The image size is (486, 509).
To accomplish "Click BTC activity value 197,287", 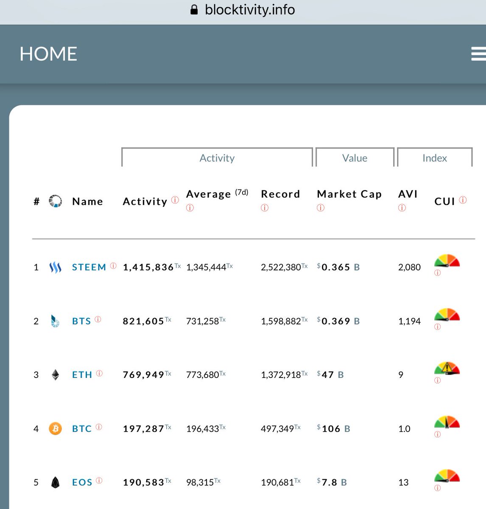I will point(143,429).
